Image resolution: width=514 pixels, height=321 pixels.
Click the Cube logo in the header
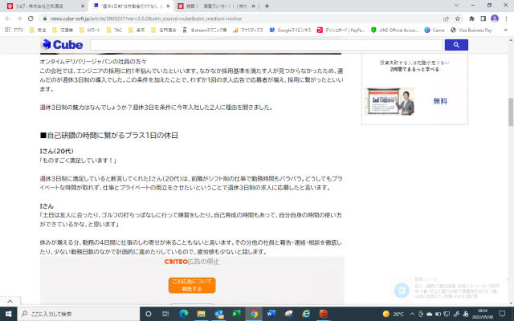point(63,45)
